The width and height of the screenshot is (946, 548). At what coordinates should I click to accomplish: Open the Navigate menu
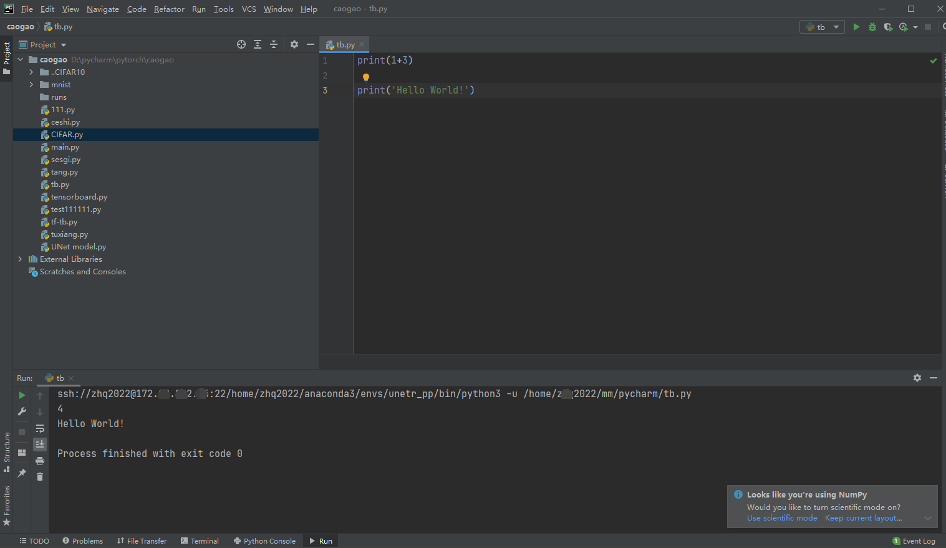pos(103,9)
